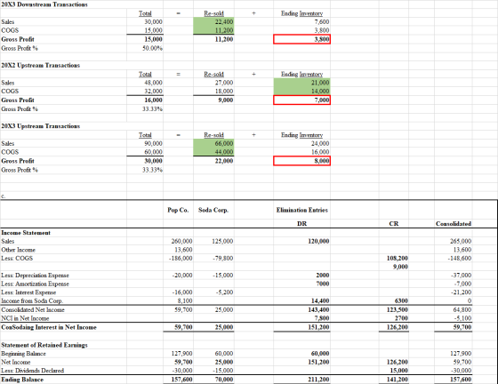Select the 'Elimination Entries' header cell

[301, 210]
